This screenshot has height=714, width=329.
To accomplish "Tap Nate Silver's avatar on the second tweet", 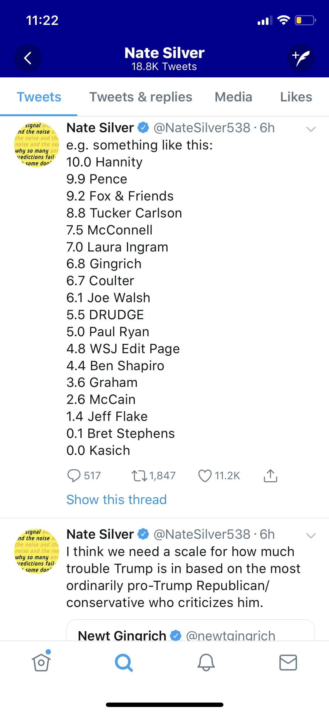I will (37, 551).
